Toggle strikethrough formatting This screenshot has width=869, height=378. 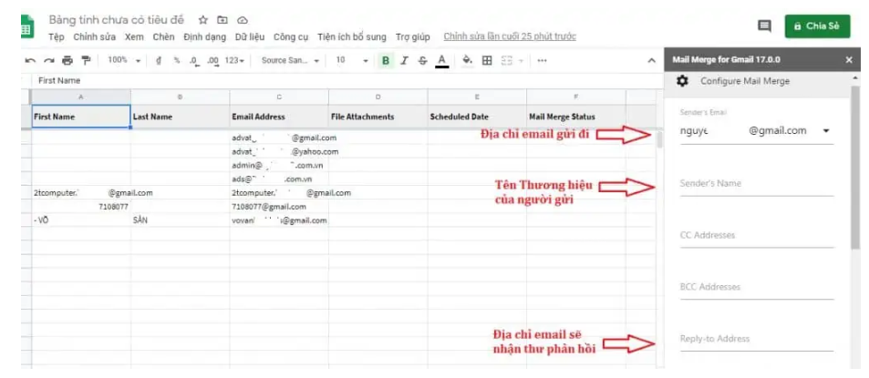pos(422,61)
